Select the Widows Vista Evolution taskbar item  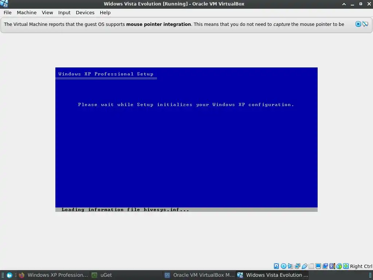point(272,275)
